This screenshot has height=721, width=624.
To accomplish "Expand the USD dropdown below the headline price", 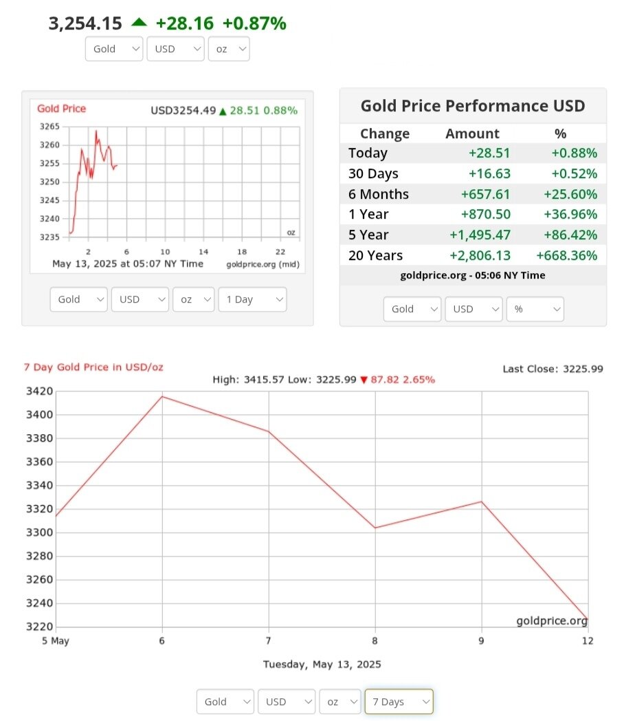I will pos(175,49).
